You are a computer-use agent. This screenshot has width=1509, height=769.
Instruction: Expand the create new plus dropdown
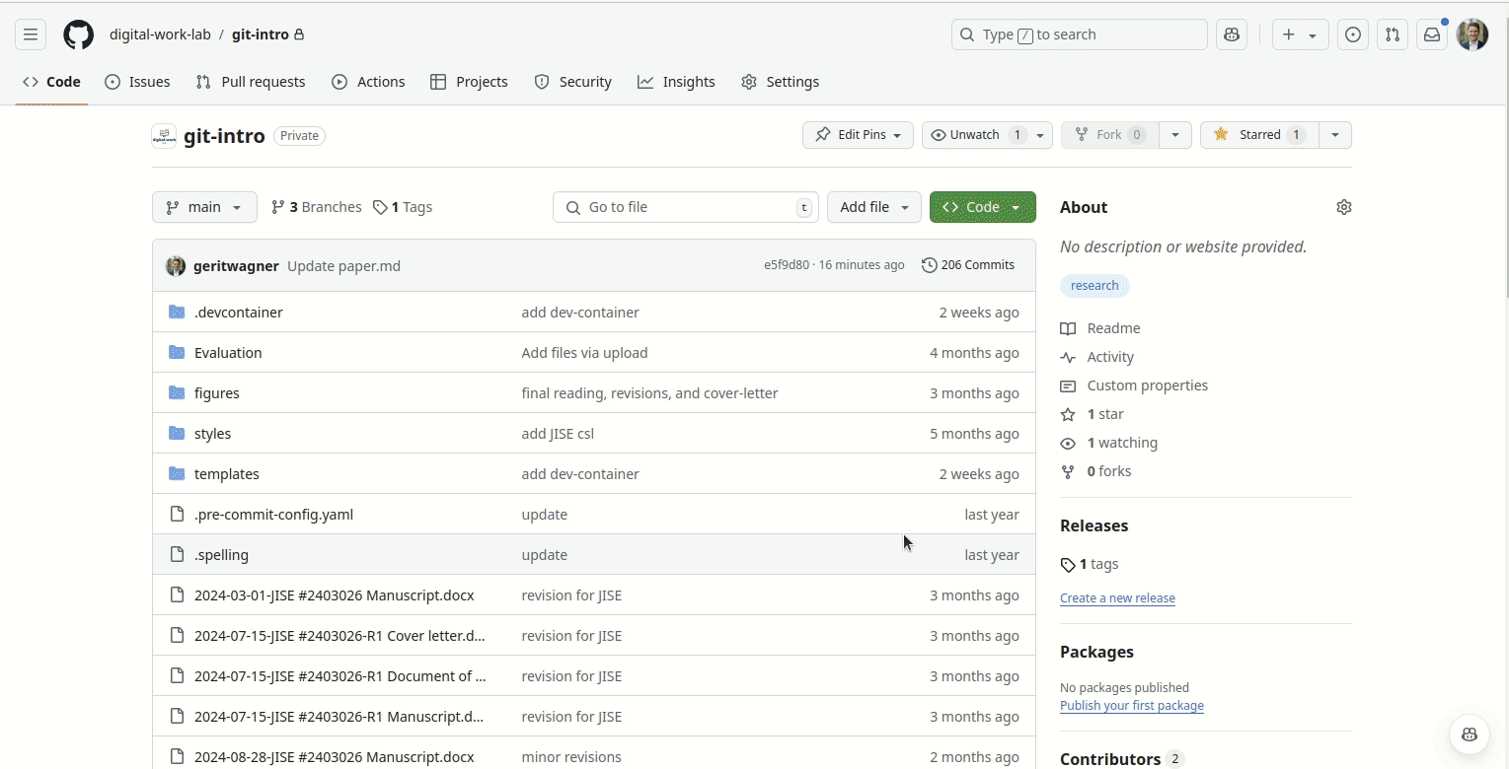1300,35
